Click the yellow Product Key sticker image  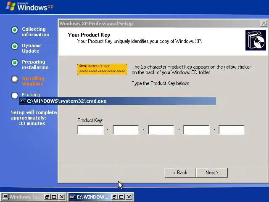102,69
